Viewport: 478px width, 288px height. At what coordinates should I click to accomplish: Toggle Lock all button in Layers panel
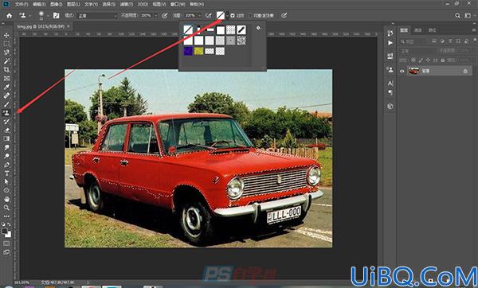coord(443,60)
